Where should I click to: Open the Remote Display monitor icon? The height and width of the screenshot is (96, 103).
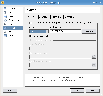click(5, 36)
